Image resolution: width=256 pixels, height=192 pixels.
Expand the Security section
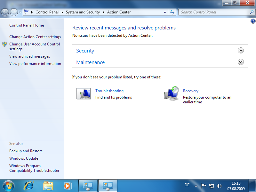tap(241, 51)
